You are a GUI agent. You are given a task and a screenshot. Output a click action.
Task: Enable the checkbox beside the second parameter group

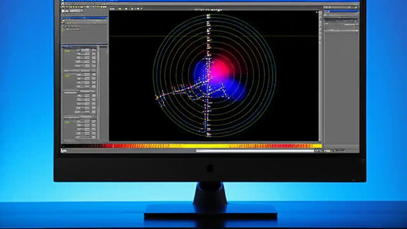(67, 76)
